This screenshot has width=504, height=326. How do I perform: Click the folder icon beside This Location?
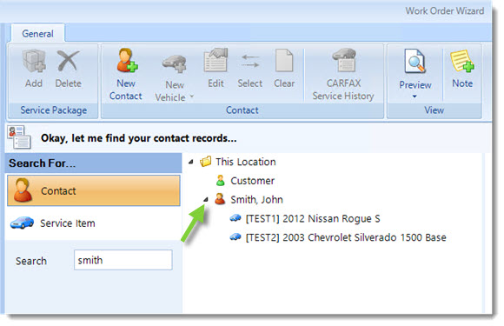tap(205, 162)
